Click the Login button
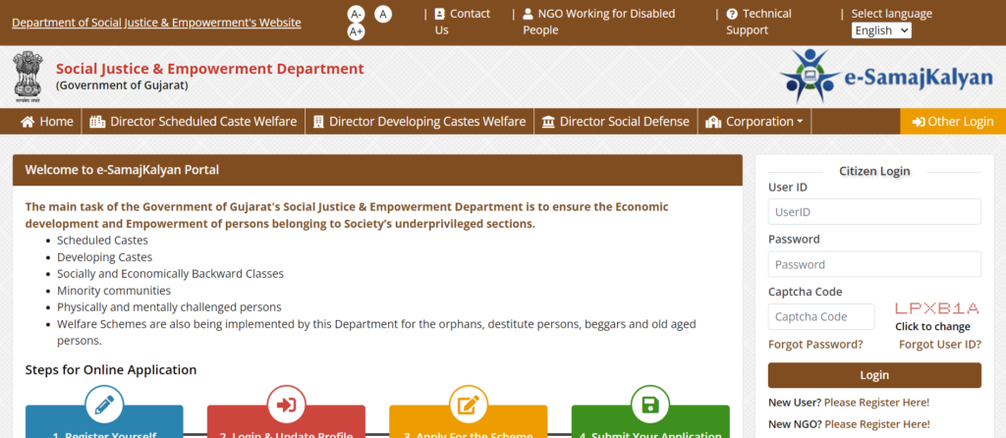 [x=874, y=375]
